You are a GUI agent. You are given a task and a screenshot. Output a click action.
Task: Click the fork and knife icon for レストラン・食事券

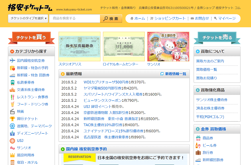(x=12, y=97)
